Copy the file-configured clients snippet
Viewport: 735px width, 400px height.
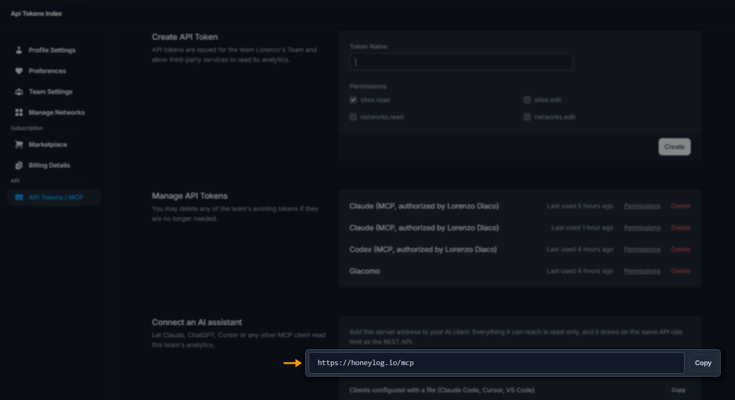point(678,390)
